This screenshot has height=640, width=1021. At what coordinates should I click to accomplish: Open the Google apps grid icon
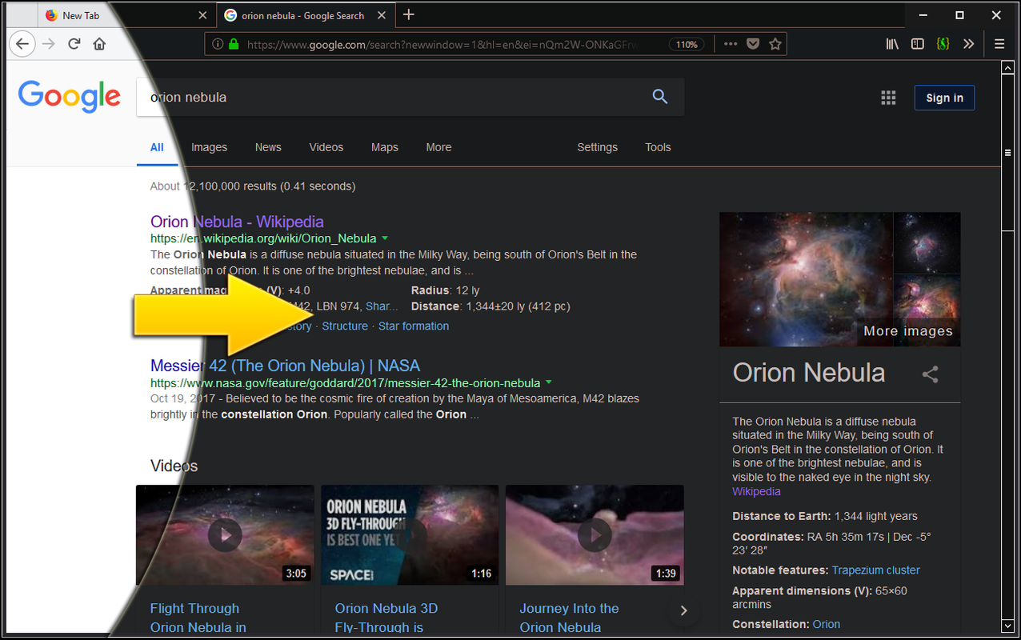(888, 98)
